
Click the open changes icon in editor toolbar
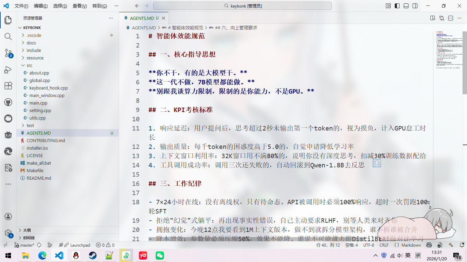442,18
